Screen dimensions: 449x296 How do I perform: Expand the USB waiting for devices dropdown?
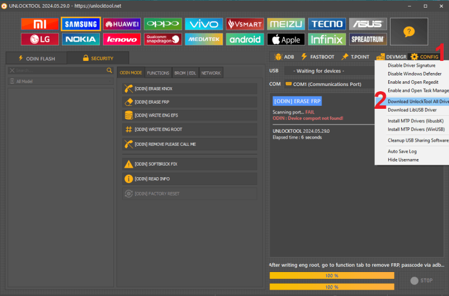pos(327,71)
